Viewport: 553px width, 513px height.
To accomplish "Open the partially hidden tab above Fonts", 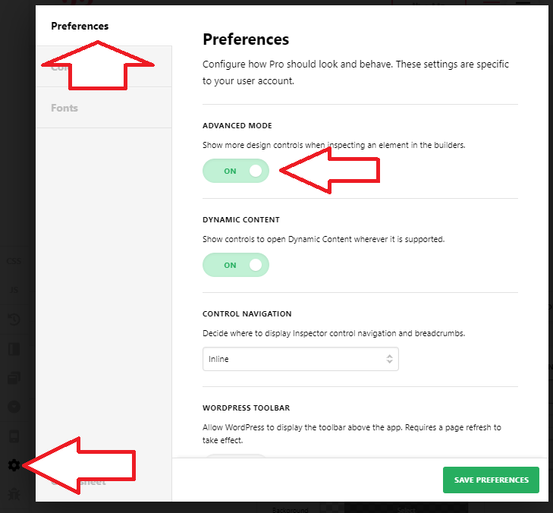I will tap(104, 67).
